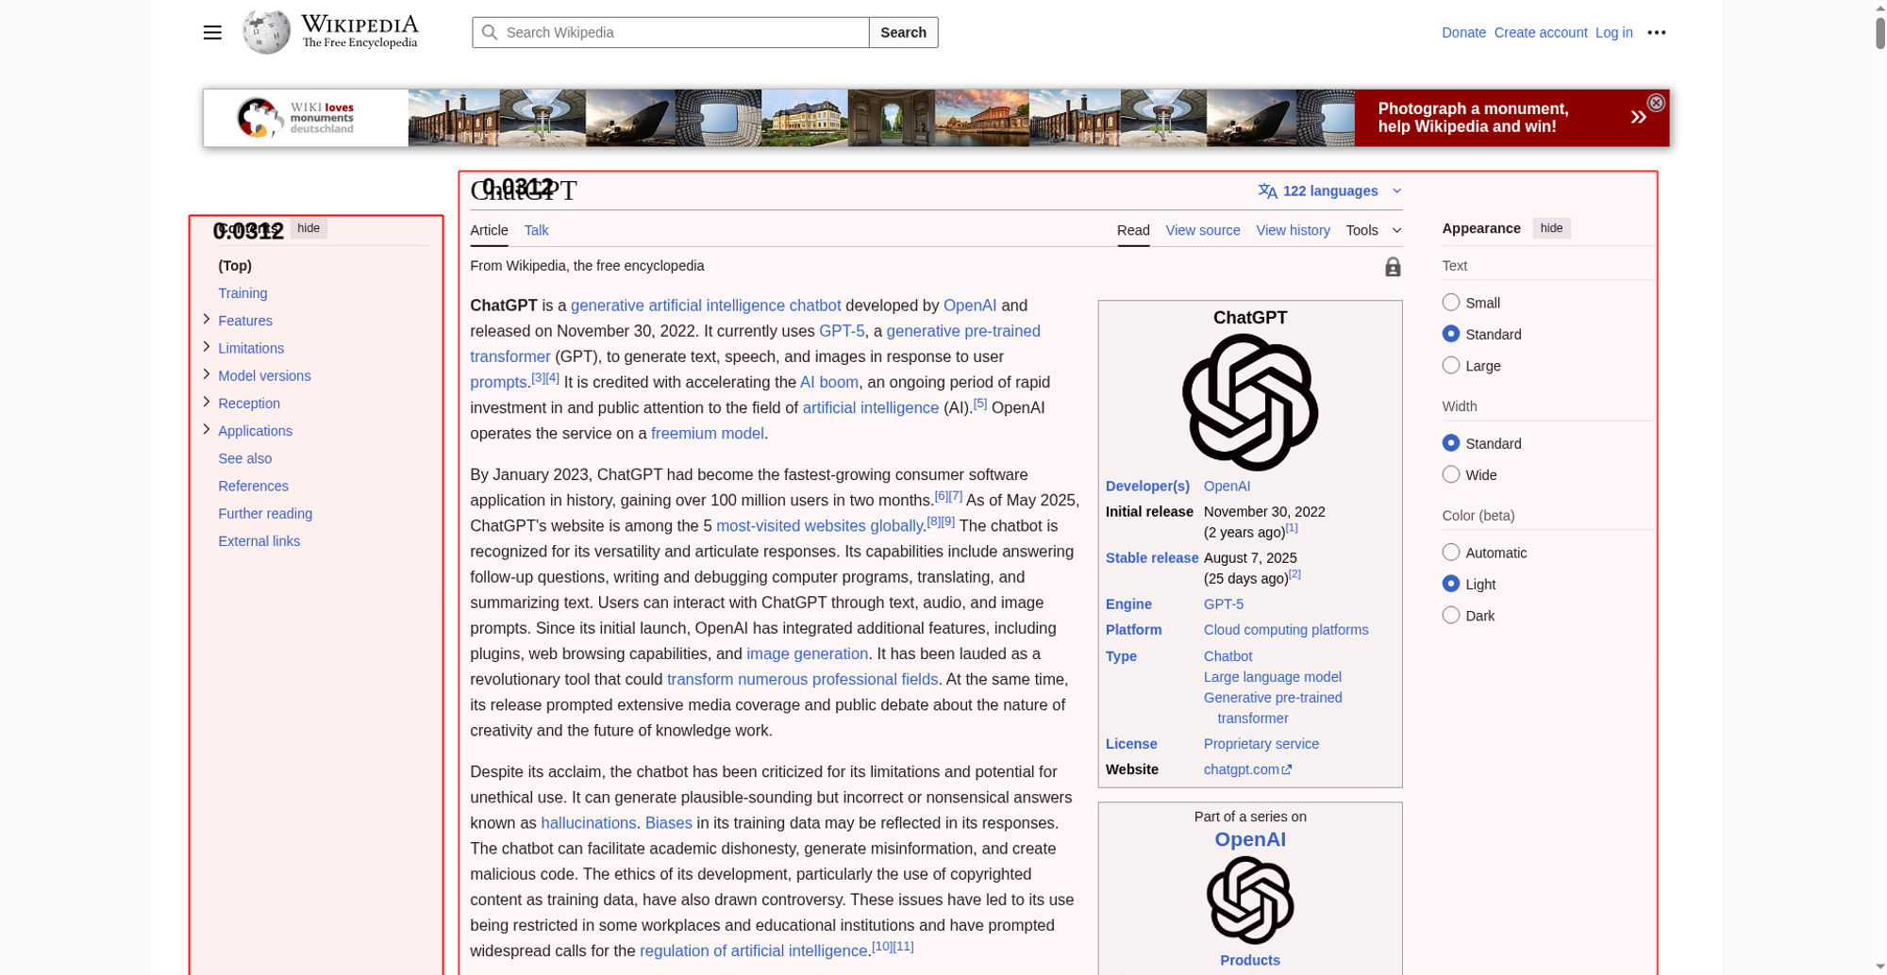Open Further reading in contents
Image resolution: width=1887 pixels, height=975 pixels.
(x=265, y=513)
